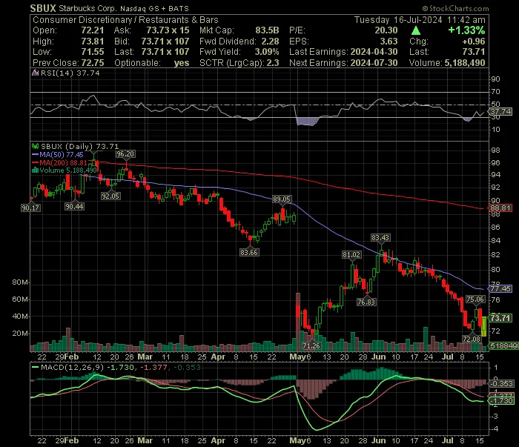Click the Fwd Dividend value 2.28

(270, 42)
